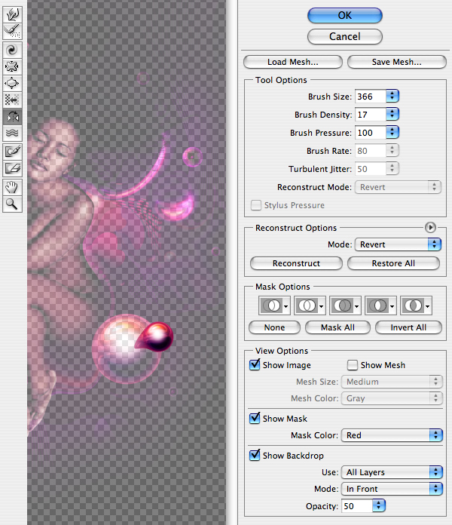452x525 pixels.
Task: Open Add to Selection mask option
Action: 310,305
